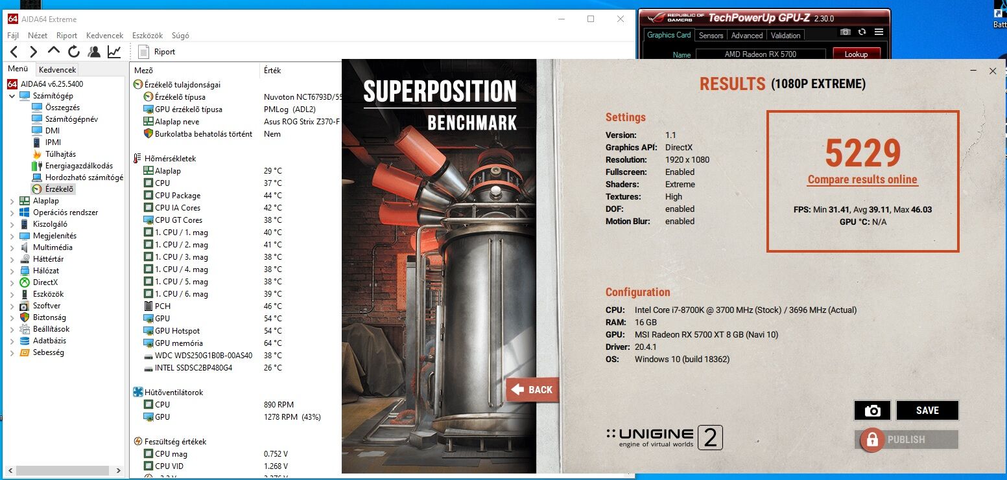The image size is (1007, 480).
Task: Click the IPMI server icon
Action: [37, 143]
